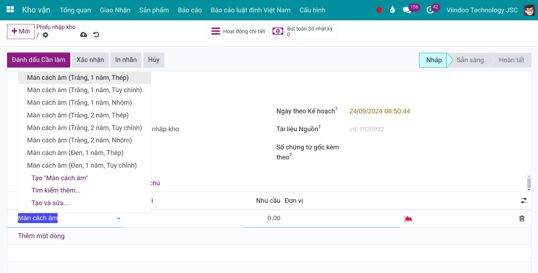Open the Báo cáo menu
538x273 pixels.
coord(190,10)
